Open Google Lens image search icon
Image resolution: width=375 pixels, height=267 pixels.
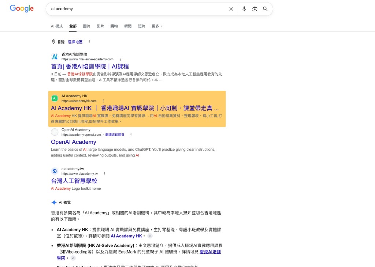(x=255, y=9)
